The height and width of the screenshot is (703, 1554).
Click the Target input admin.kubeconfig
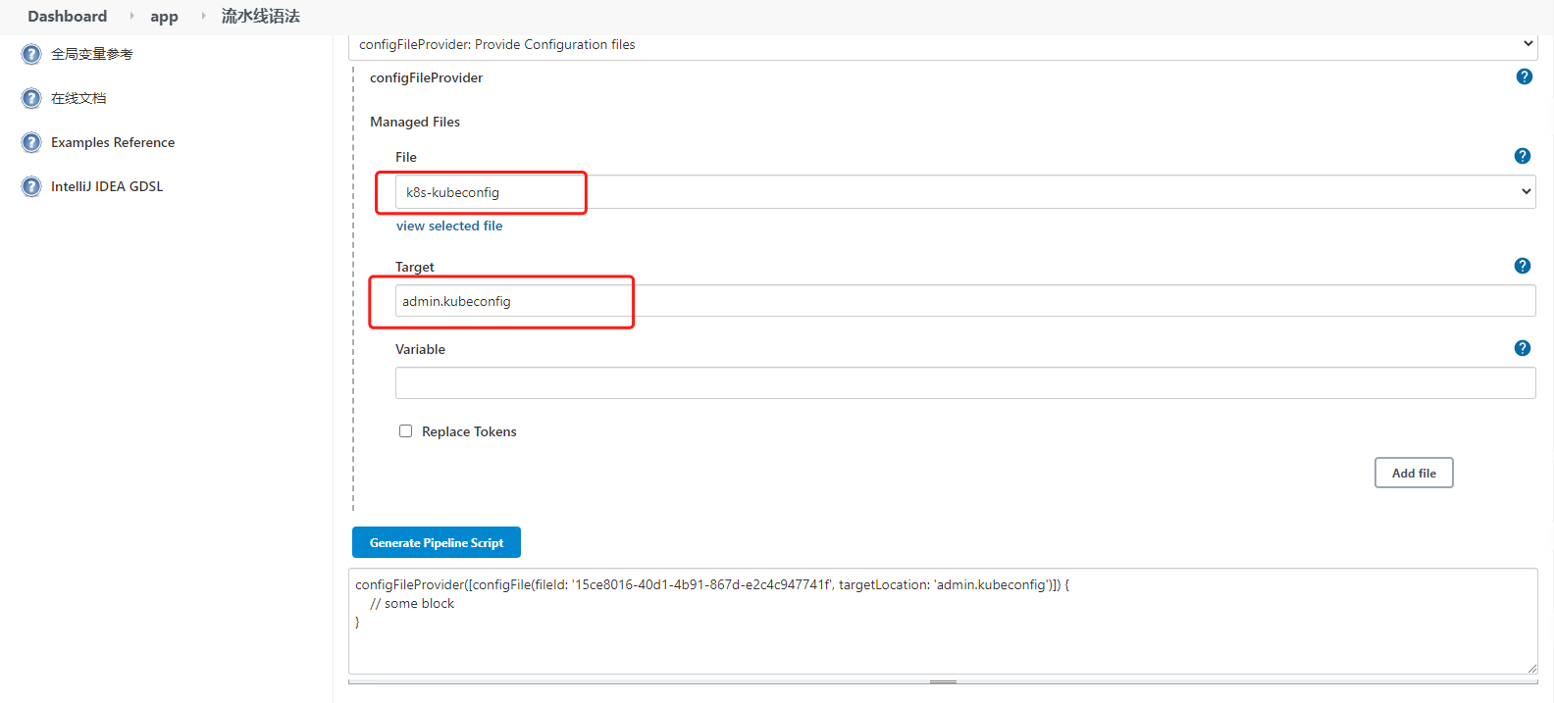(x=965, y=301)
